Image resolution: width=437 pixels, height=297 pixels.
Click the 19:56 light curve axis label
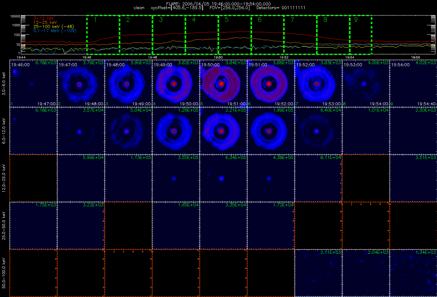415,58
